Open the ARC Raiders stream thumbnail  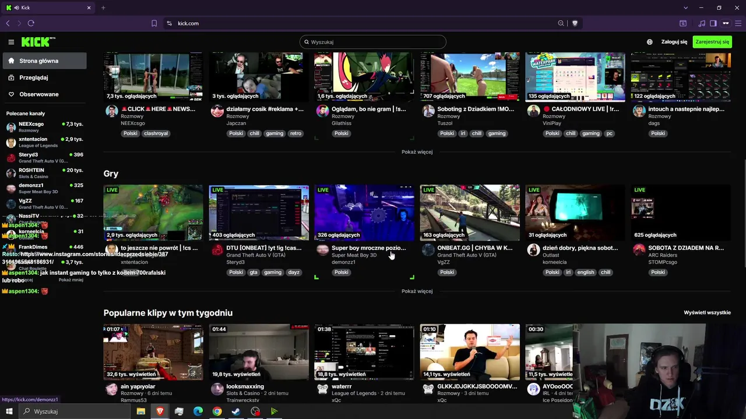click(x=681, y=212)
